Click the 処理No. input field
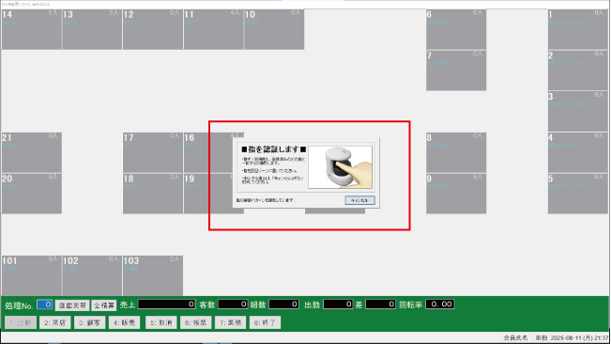 (45, 305)
